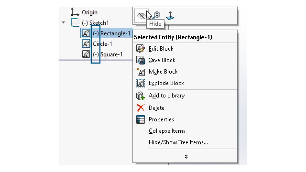
Task: Open Hide/Show Tree Items menu entry
Action: tap(178, 142)
